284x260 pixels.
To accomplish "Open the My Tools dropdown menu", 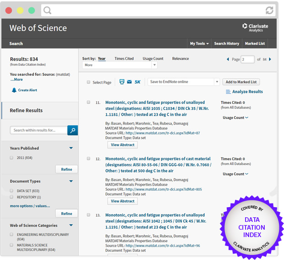I will [199, 44].
